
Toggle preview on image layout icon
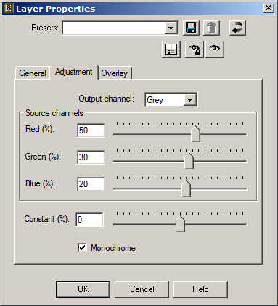click(x=171, y=49)
